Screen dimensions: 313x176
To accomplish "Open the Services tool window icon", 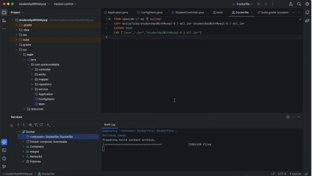I will coord(4,142).
